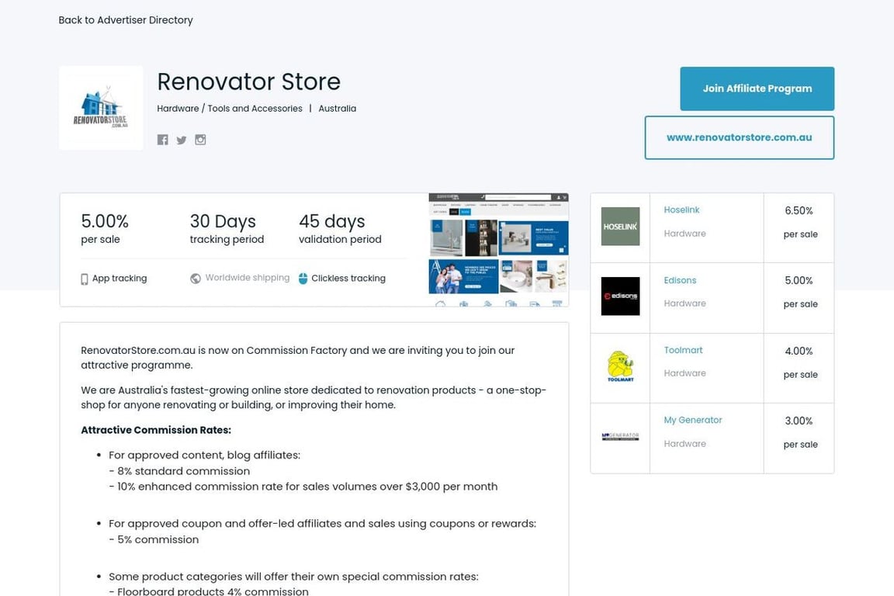The height and width of the screenshot is (596, 894).
Task: Click the My Generator logo
Action: point(620,437)
